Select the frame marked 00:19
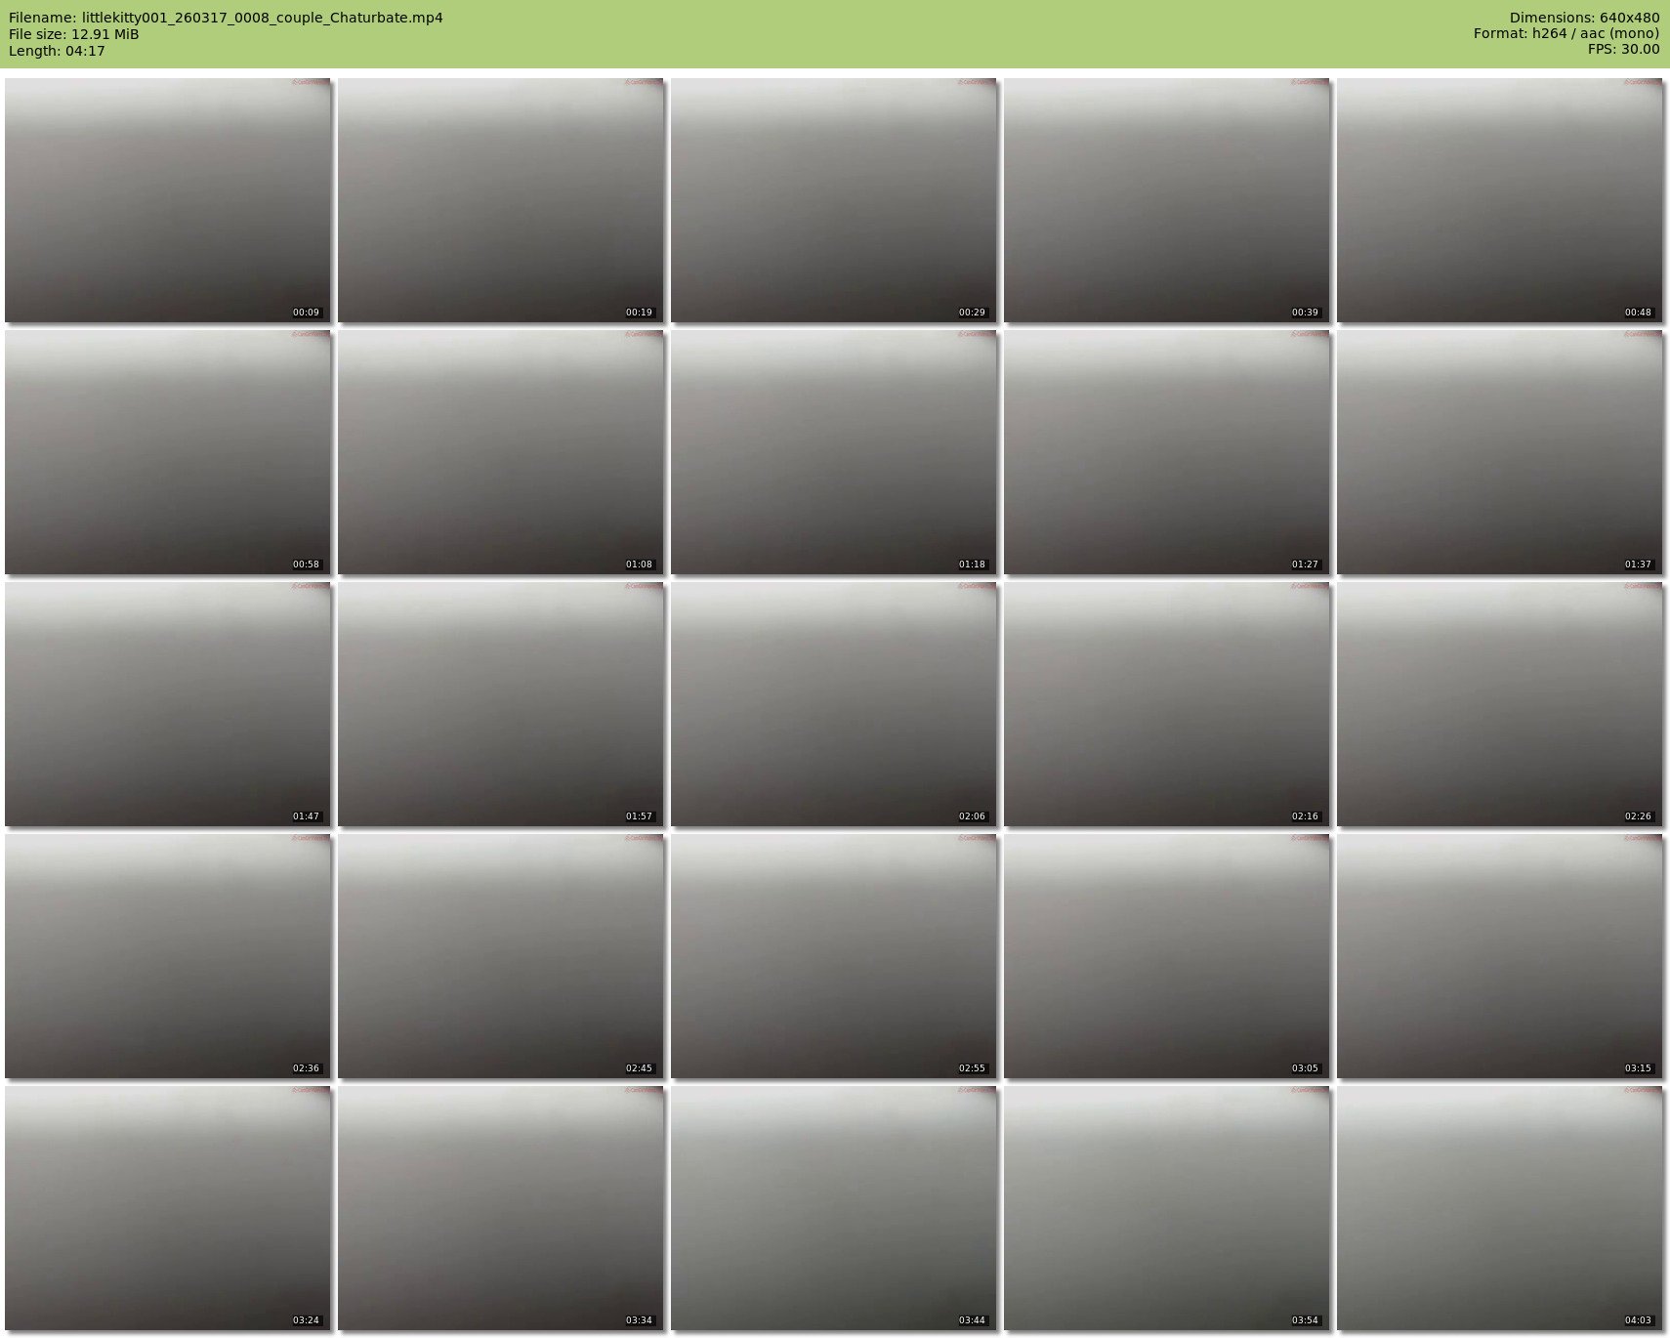The image size is (1670, 1338). [501, 200]
